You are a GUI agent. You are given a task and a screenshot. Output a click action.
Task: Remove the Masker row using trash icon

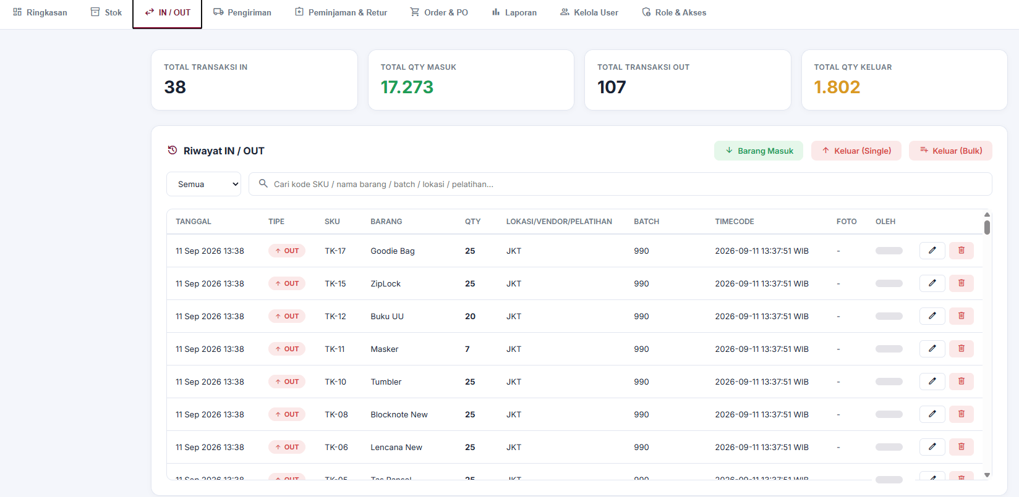click(x=961, y=349)
